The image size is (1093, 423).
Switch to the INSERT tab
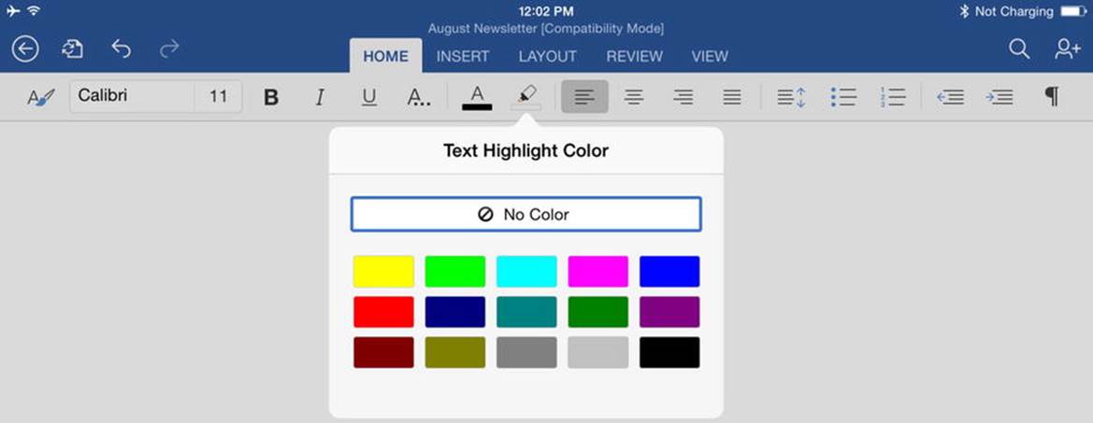click(x=463, y=56)
